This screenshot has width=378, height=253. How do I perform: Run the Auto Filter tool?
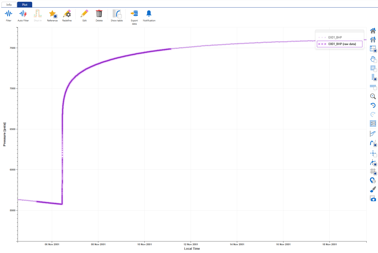23,15
